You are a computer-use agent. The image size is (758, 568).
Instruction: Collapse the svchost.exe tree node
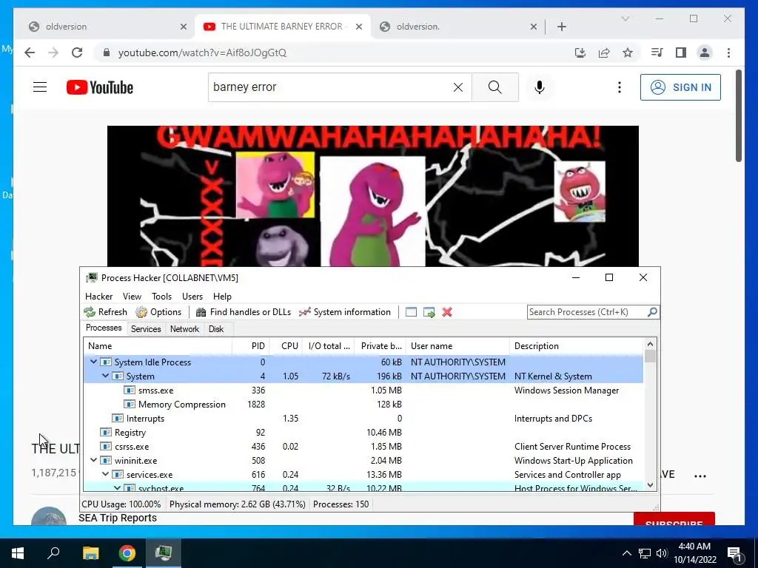point(117,488)
